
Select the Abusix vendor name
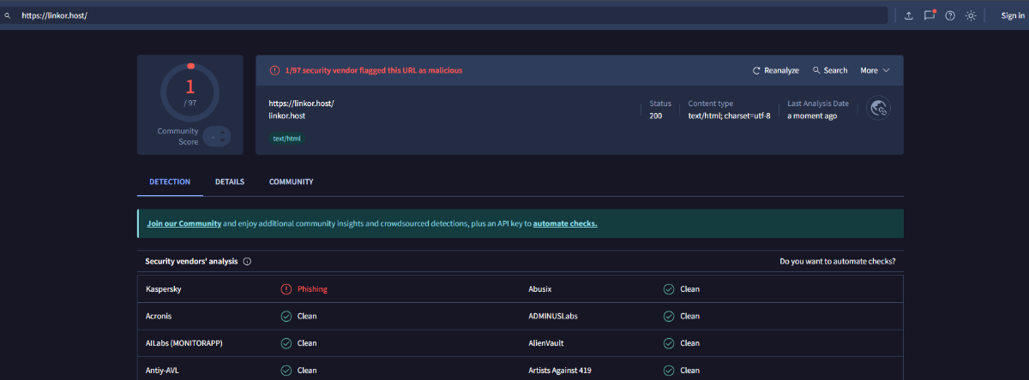tap(541, 289)
